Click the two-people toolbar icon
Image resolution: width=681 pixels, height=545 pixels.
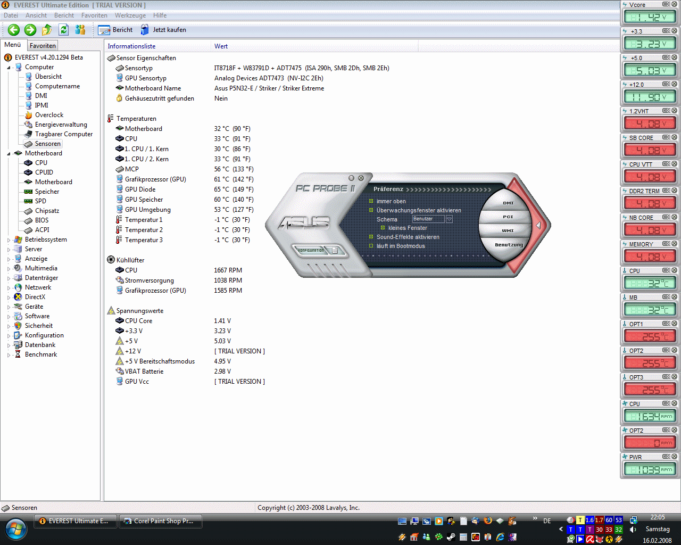tap(80, 30)
